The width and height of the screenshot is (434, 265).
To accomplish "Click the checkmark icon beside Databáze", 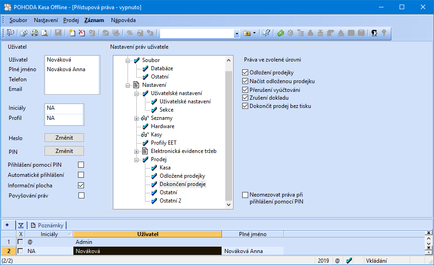I will click(145, 68).
